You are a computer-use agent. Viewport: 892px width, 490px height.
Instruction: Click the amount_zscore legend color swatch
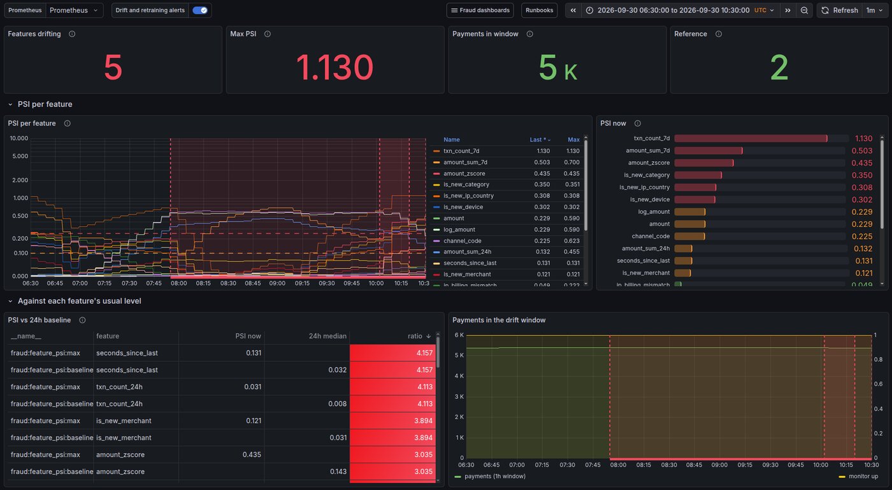436,173
